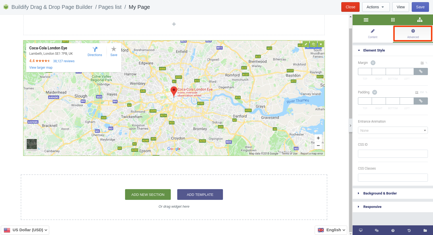Zoom out on the map with the minus button

pos(318,145)
